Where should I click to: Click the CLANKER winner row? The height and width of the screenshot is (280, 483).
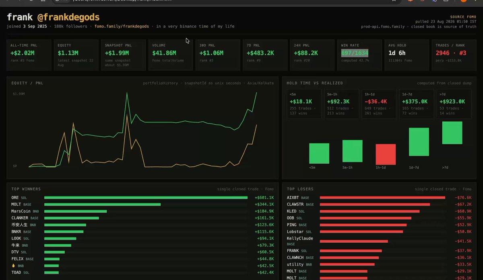tap(143, 218)
